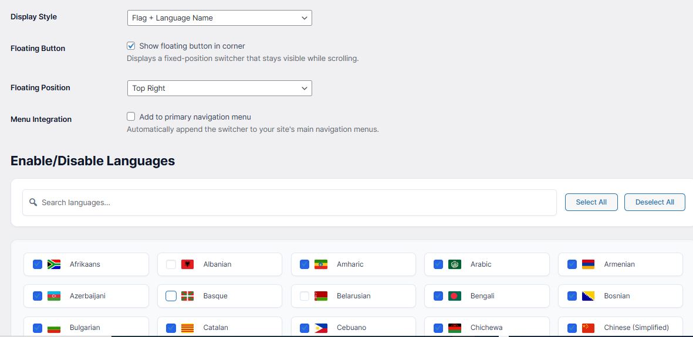
Task: Click the Floating Position setting label
Action: click(40, 87)
